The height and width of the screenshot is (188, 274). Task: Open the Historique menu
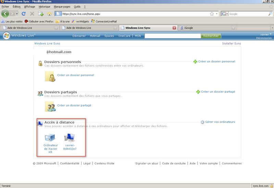(x=45, y=7)
